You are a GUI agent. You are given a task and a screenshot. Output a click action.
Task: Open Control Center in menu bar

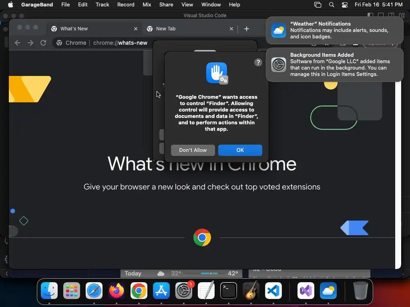tap(345, 4)
